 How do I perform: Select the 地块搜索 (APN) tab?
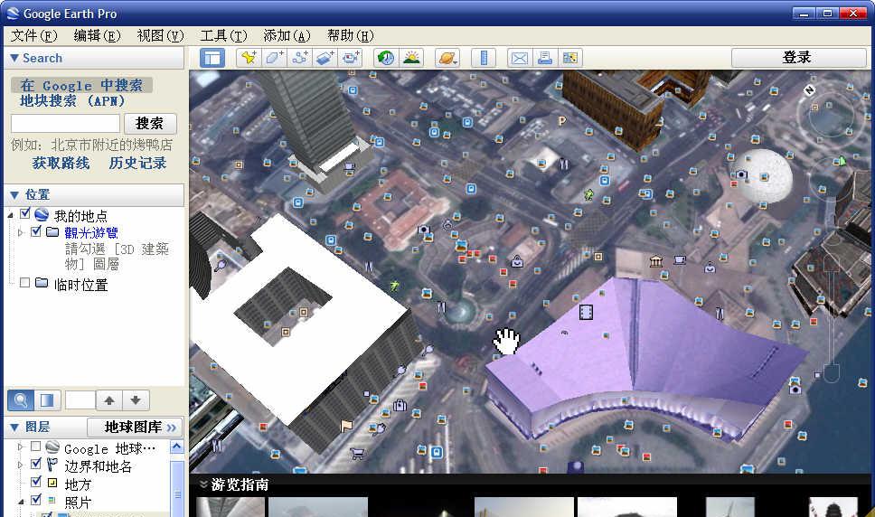72,101
